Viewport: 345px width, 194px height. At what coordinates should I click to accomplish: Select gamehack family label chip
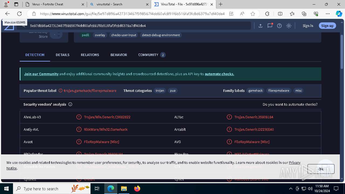tap(256, 91)
